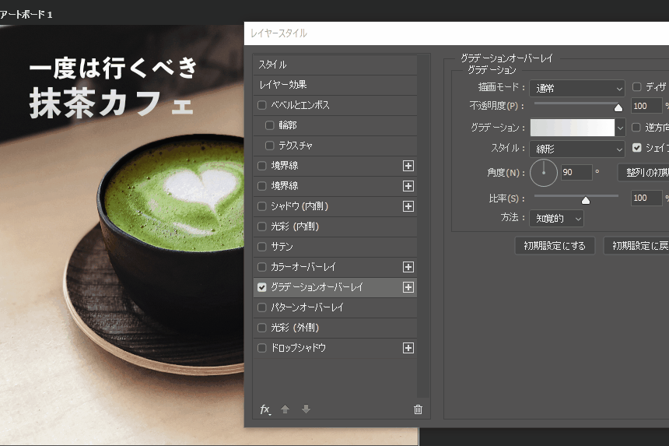
Task: Click 初期設定に戻す button
Action: [636, 246]
